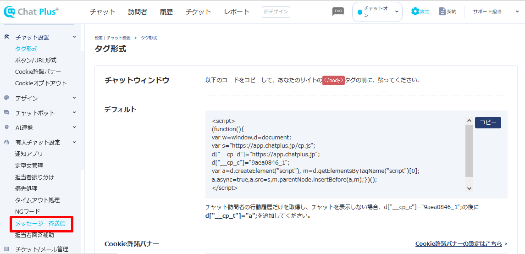The image size is (525, 254).
Task: Open チケット/メール管理 section
Action: coord(42,249)
